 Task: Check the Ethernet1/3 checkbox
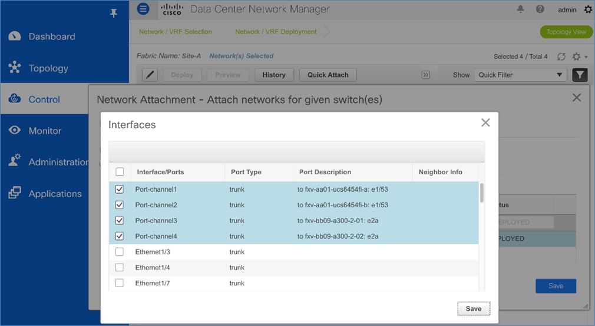coord(120,251)
